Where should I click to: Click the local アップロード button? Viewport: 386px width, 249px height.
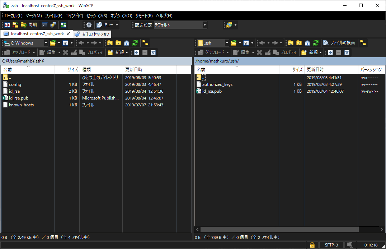coord(18,52)
